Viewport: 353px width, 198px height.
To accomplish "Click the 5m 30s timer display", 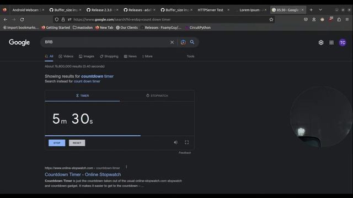I will 72,119.
